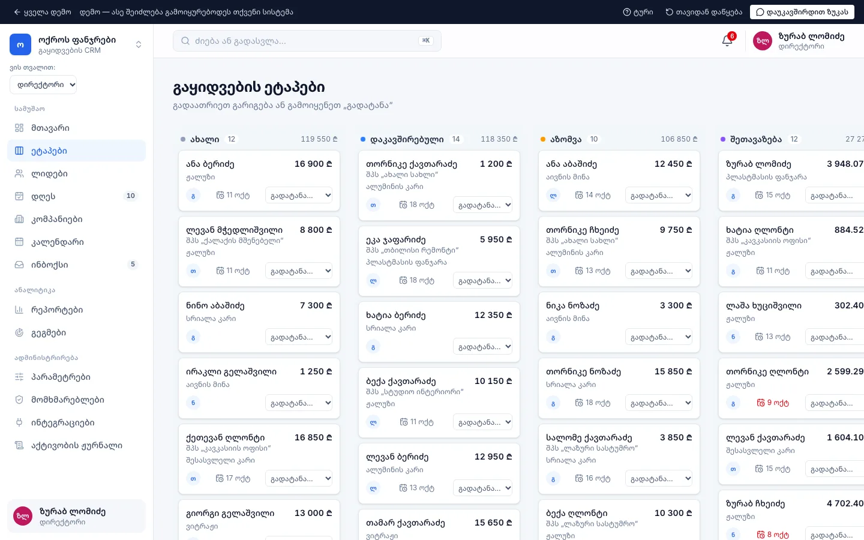Click the დაუკავშირდით ზუკას button
Screen dimensions: 864x540
(802, 12)
